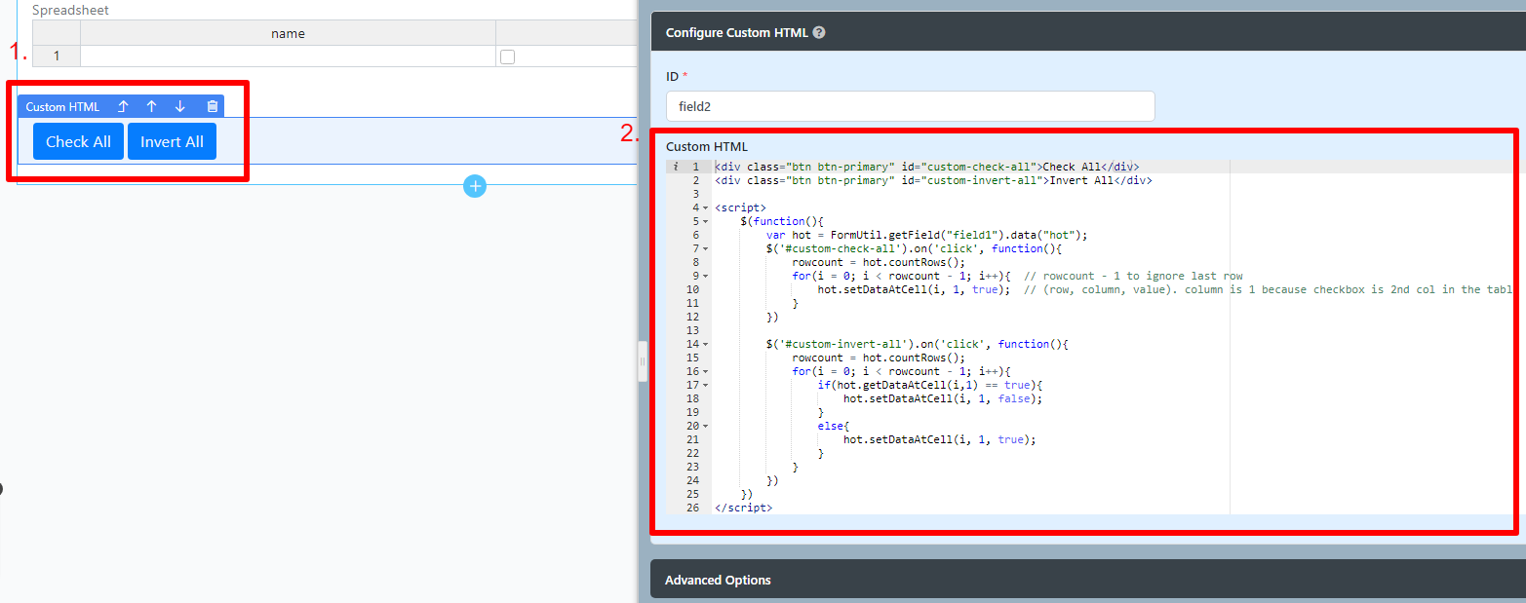Click the spreadsheet name column header

pos(288,33)
